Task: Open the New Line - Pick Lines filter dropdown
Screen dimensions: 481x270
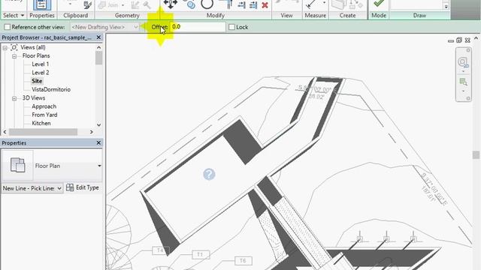Action: tap(32, 188)
